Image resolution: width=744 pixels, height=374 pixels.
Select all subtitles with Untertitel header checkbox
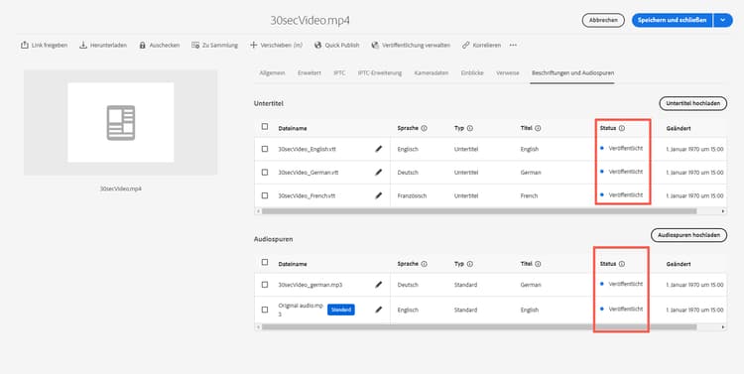[265, 127]
